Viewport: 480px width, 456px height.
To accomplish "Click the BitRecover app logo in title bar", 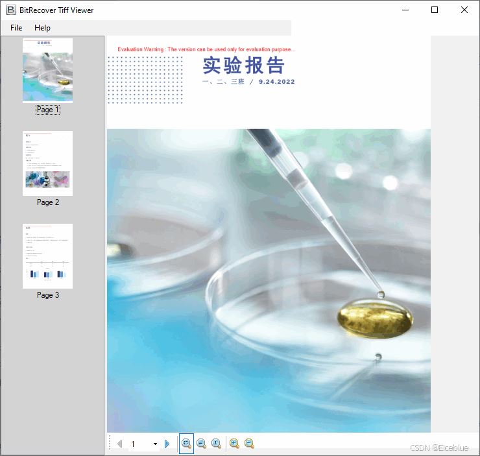I will [x=11, y=10].
